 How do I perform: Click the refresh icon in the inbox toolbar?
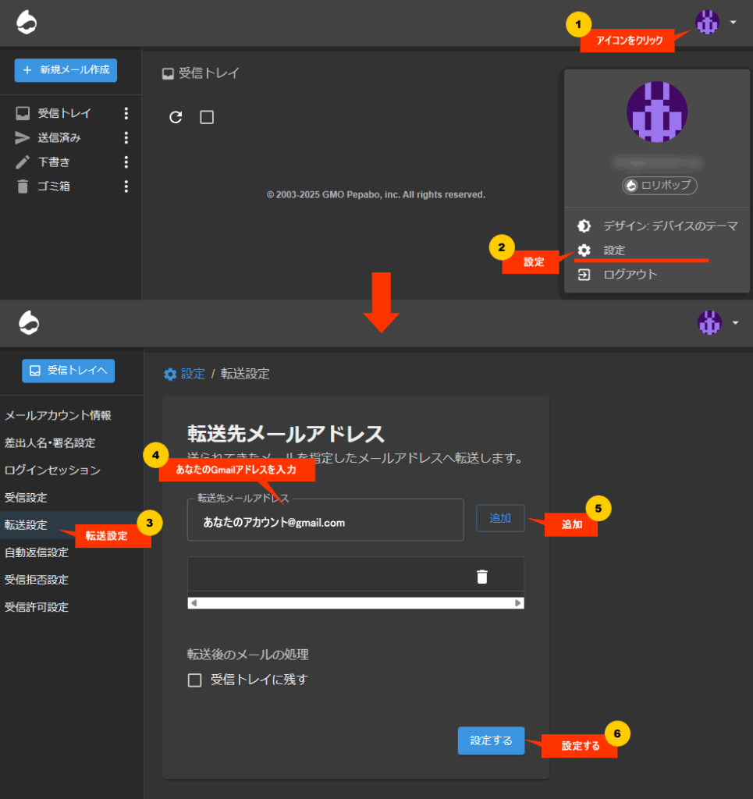click(176, 117)
